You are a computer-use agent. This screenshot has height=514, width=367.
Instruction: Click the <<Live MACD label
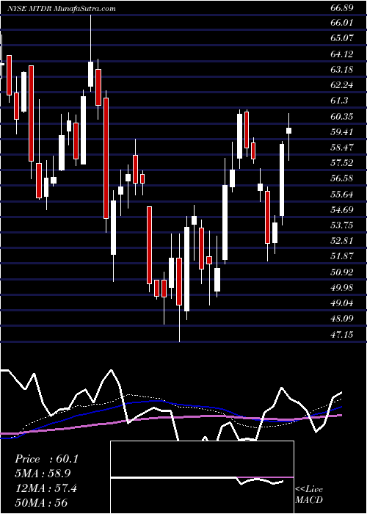click(309, 495)
